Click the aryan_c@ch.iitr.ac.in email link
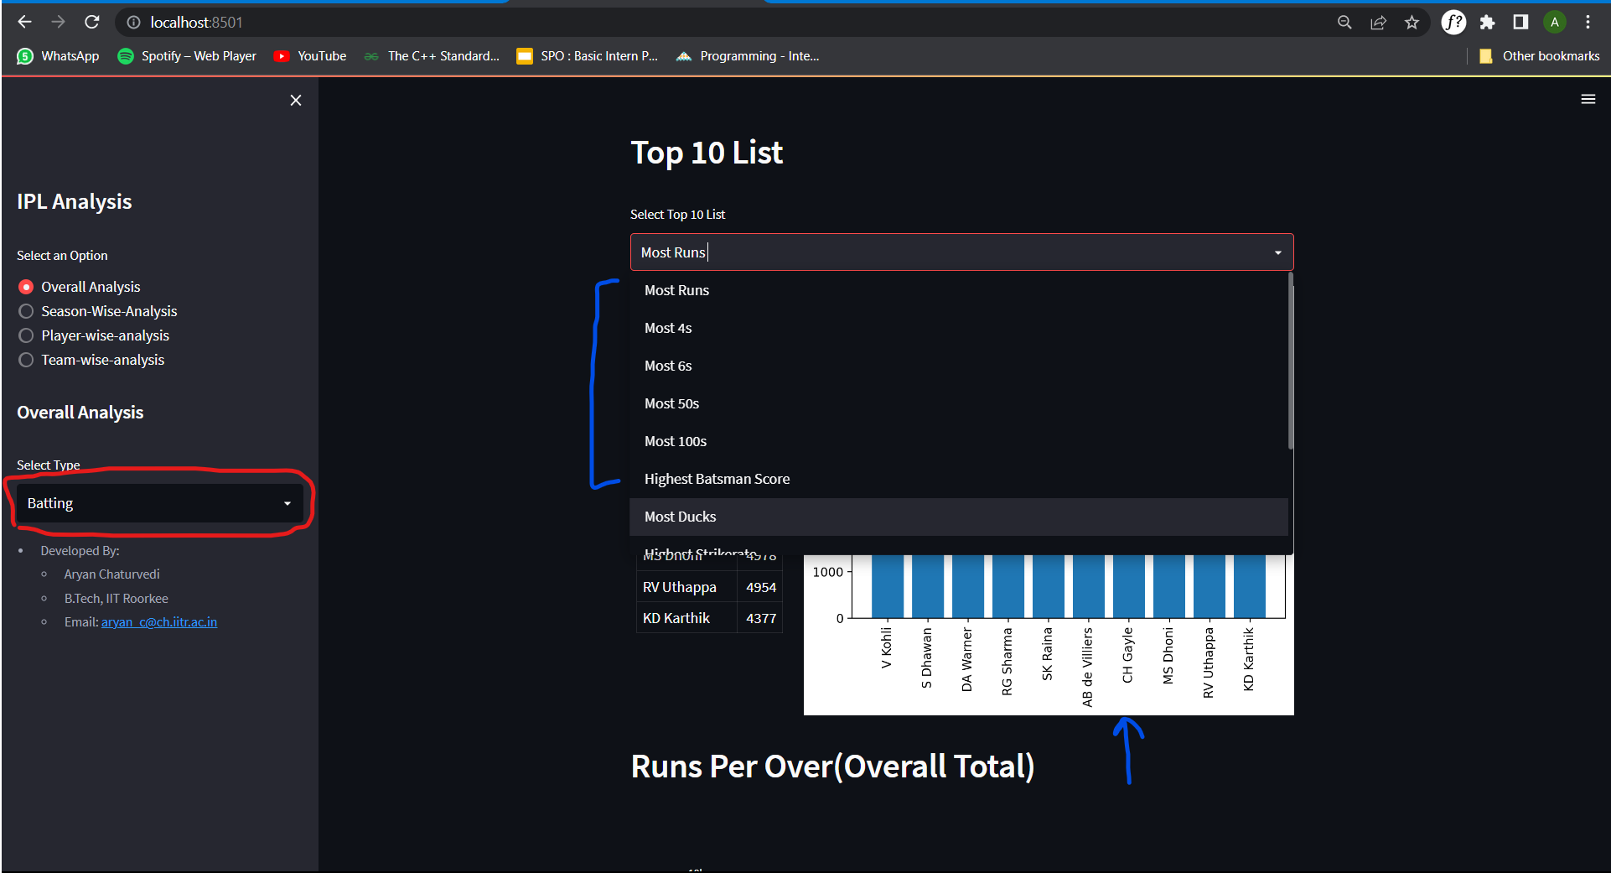The width and height of the screenshot is (1611, 873). coord(158,622)
